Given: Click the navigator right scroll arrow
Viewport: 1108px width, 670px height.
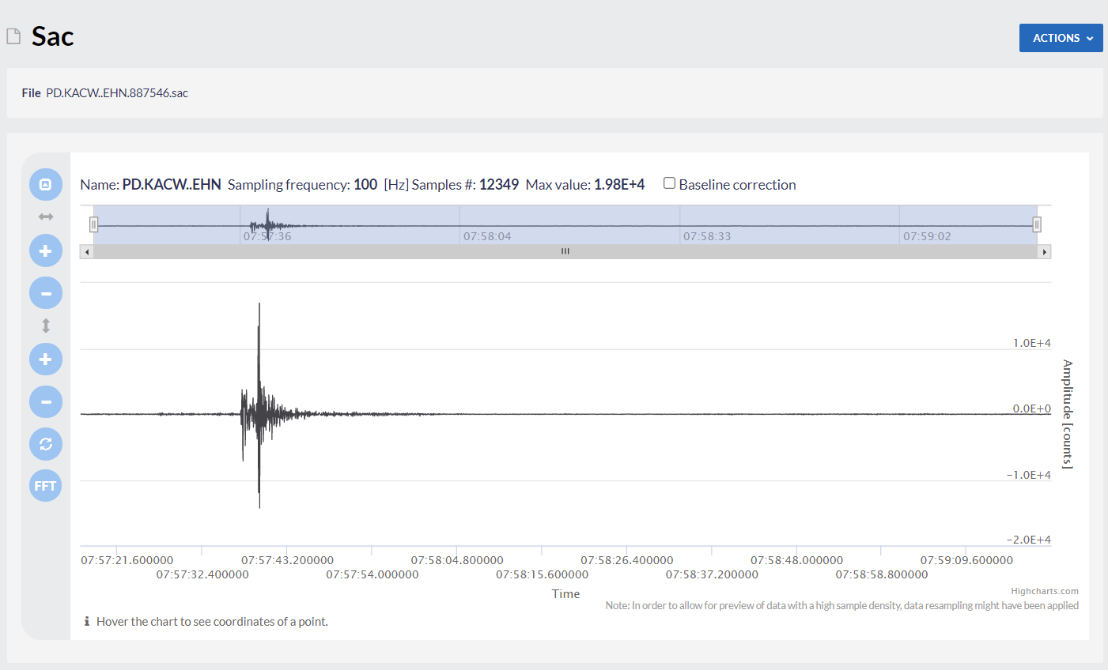Looking at the screenshot, I should [x=1045, y=252].
